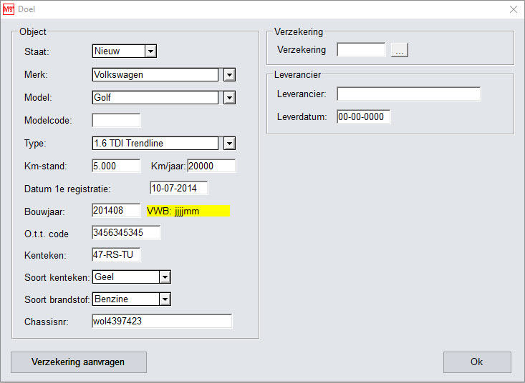525x383 pixels.
Task: Click the Datum 1e registratie field
Action: [179, 188]
